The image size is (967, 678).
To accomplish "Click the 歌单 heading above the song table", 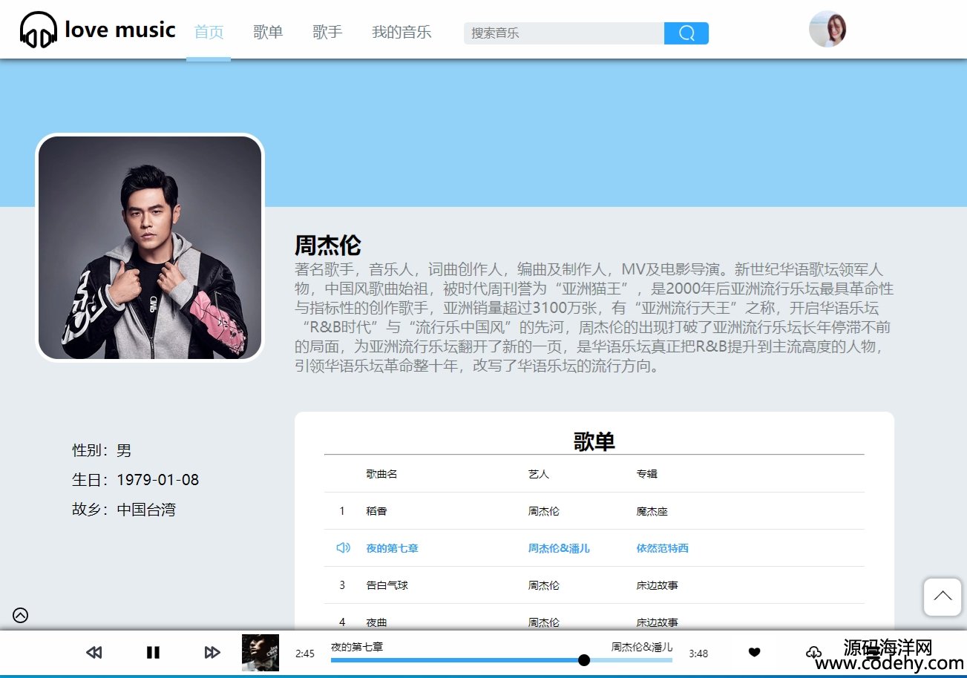I will [594, 441].
